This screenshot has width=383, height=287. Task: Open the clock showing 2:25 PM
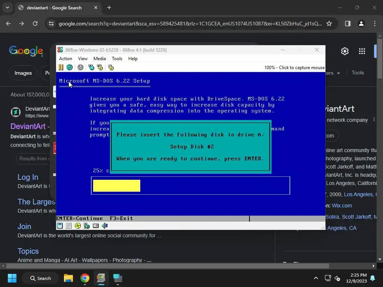point(356,278)
